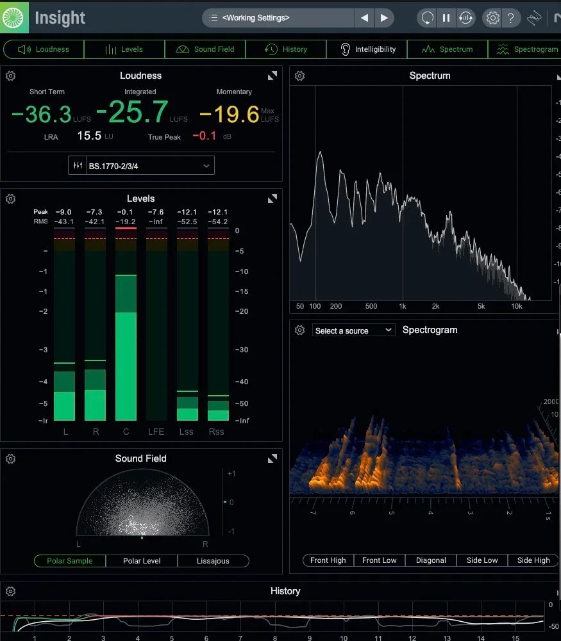Click the -9.0 peak reading in Levels
Image resolution: width=561 pixels, height=641 pixels.
point(63,212)
